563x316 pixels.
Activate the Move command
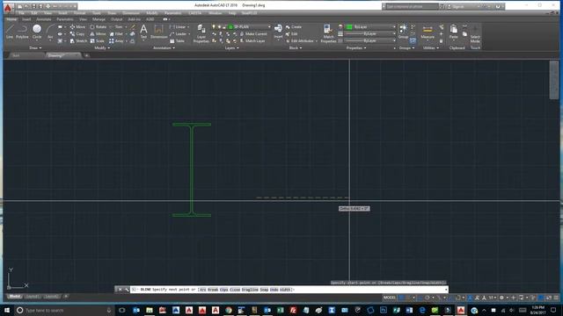pos(77,27)
